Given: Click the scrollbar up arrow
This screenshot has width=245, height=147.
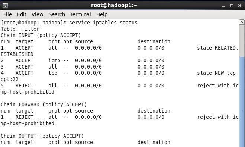Looking at the screenshot, I should coord(242,22).
